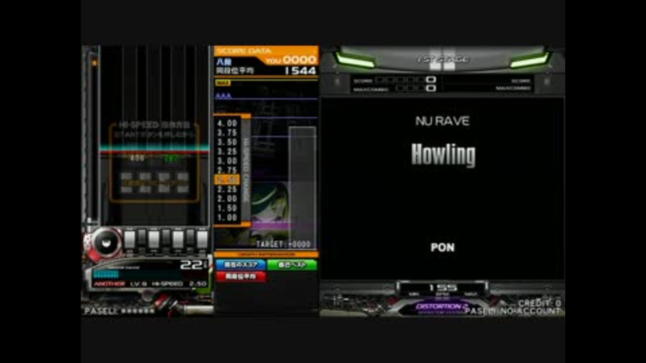Select hi-speed 2.25 in list
The height and width of the screenshot is (363, 646).
click(227, 190)
